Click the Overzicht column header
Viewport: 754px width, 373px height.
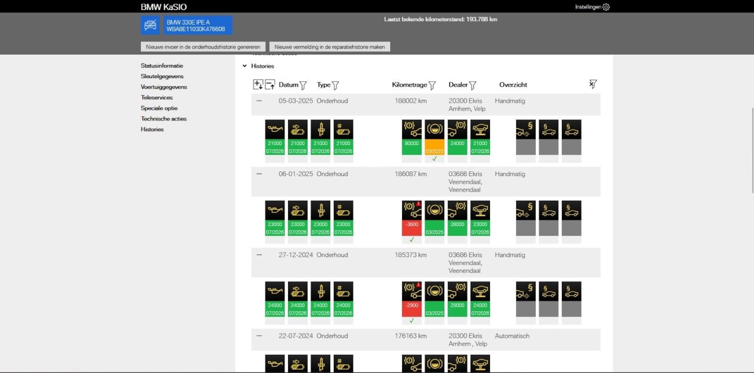(513, 85)
